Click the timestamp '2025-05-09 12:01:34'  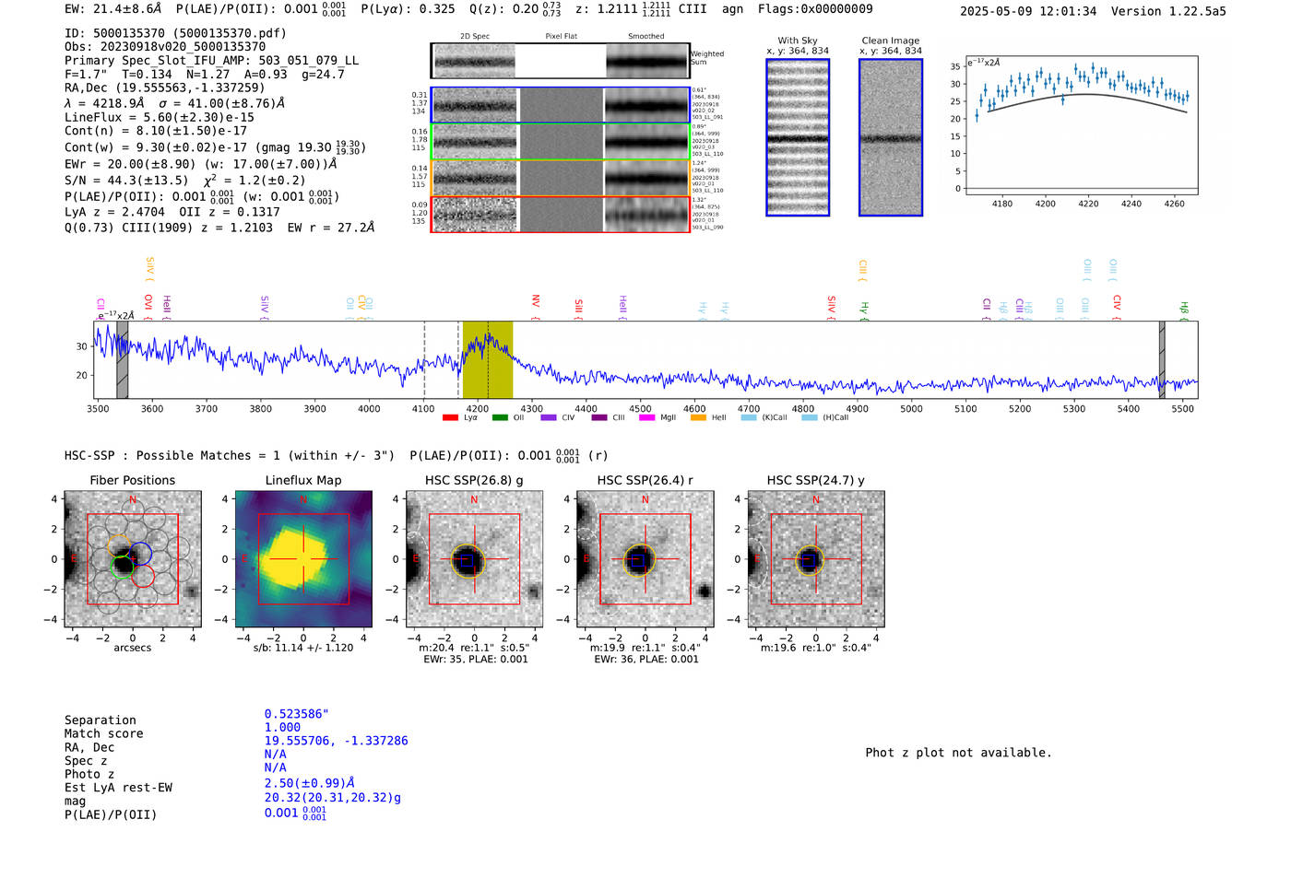1028,11
